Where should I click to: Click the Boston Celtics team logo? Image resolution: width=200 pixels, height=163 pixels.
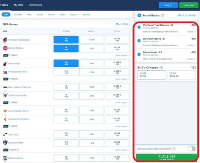point(5,158)
